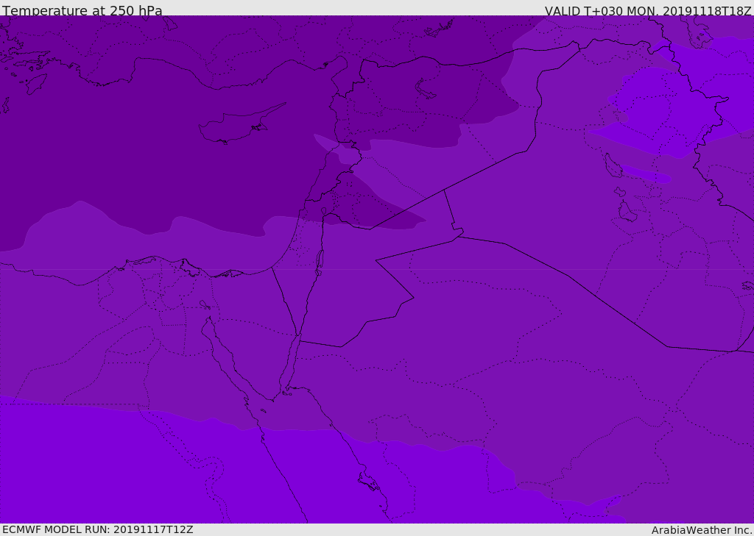Click the ECMWF MODEL RUN footer text
Screen dimensions: 754x536
[x=98, y=529]
